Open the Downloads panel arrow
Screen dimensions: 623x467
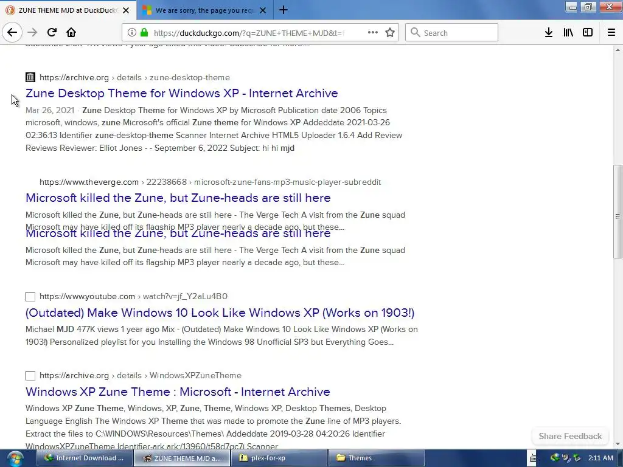(x=549, y=33)
